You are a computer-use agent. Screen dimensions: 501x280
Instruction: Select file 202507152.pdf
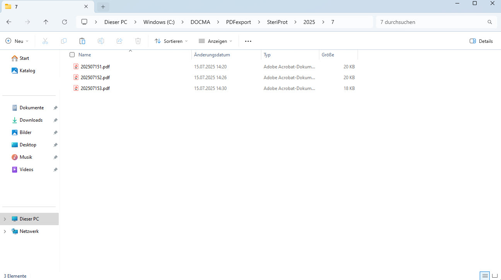[95, 78]
